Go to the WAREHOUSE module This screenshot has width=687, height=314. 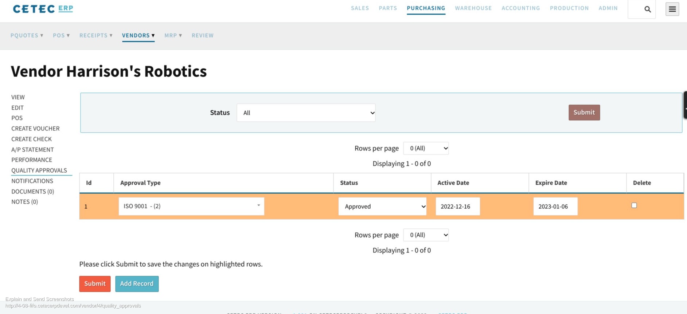pos(473,8)
